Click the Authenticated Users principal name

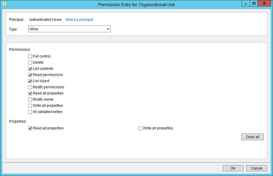click(45, 19)
